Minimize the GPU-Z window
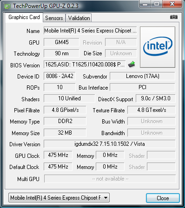This screenshot has height=208, width=185. (x=145, y=4)
